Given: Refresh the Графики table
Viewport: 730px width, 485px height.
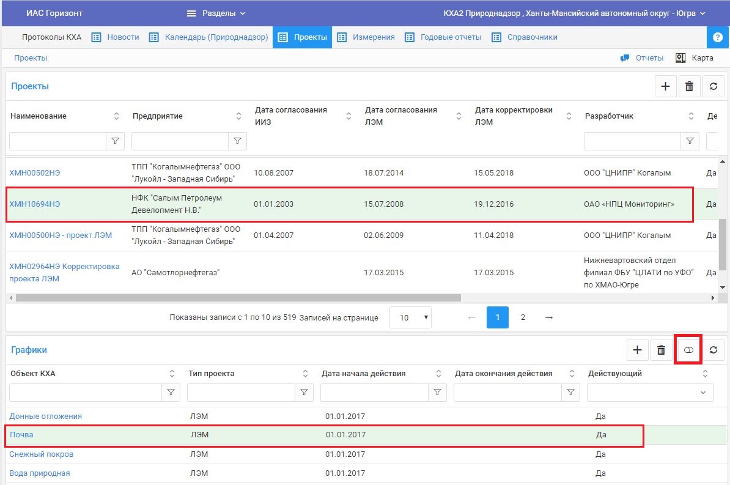Looking at the screenshot, I should click(x=713, y=350).
